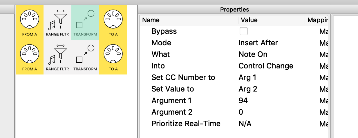Open the What dropdown showing Note On
The width and height of the screenshot is (358, 138).
[253, 55]
